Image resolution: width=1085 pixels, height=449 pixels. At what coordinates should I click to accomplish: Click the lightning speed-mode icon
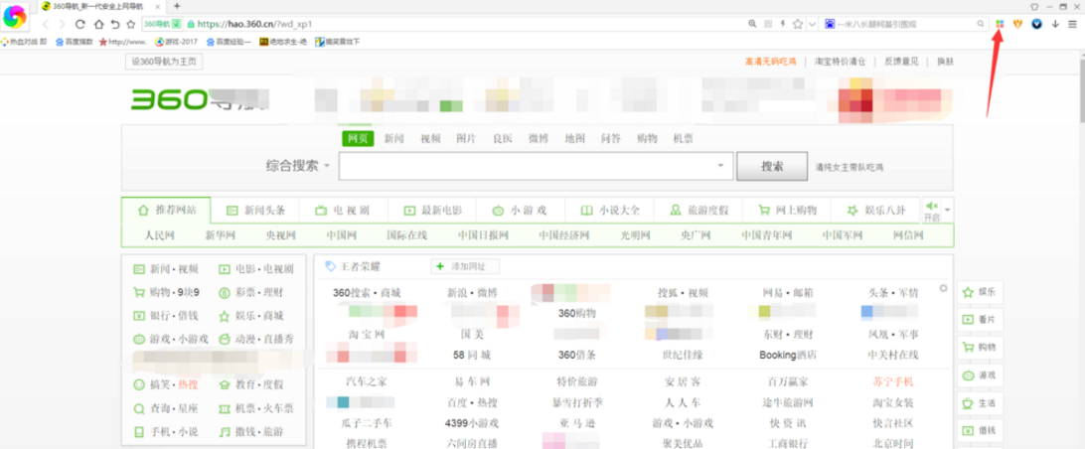(x=783, y=24)
